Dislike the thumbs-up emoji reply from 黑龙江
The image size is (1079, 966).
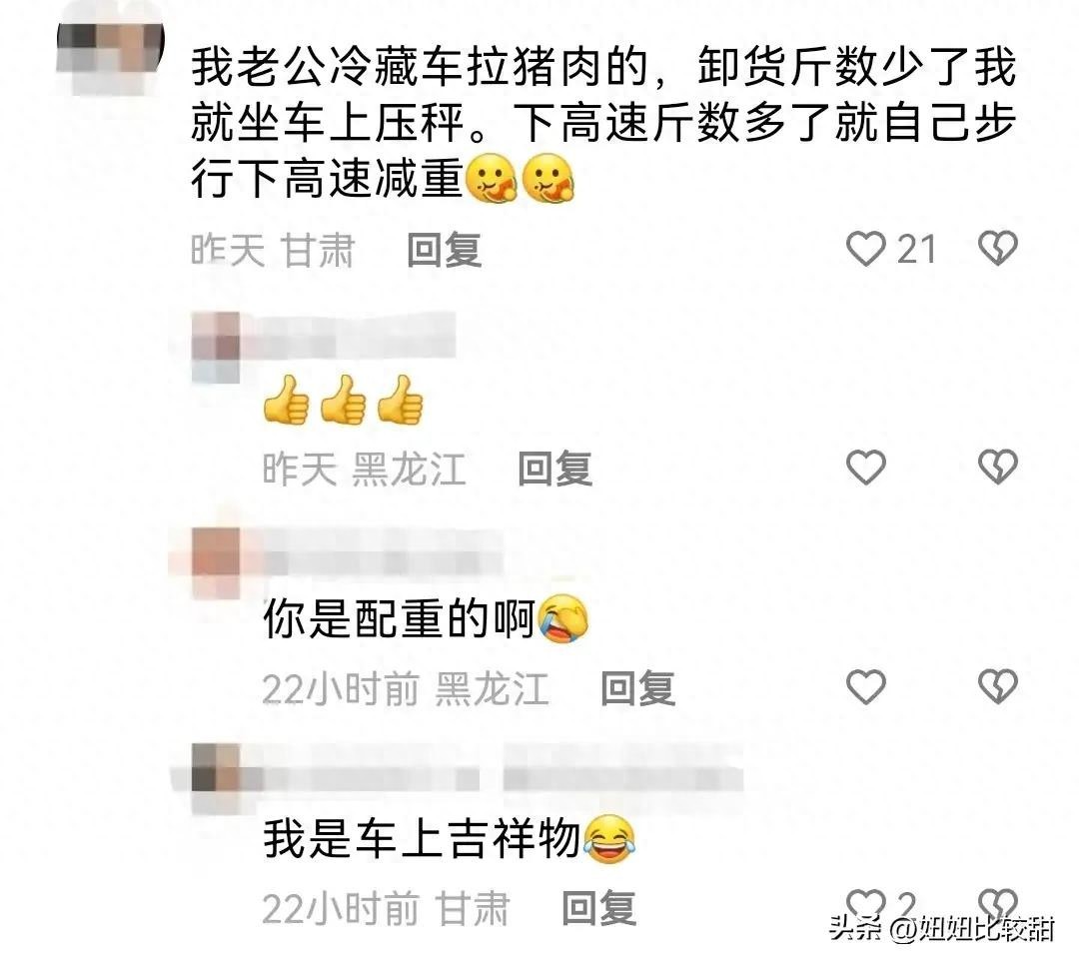click(998, 468)
